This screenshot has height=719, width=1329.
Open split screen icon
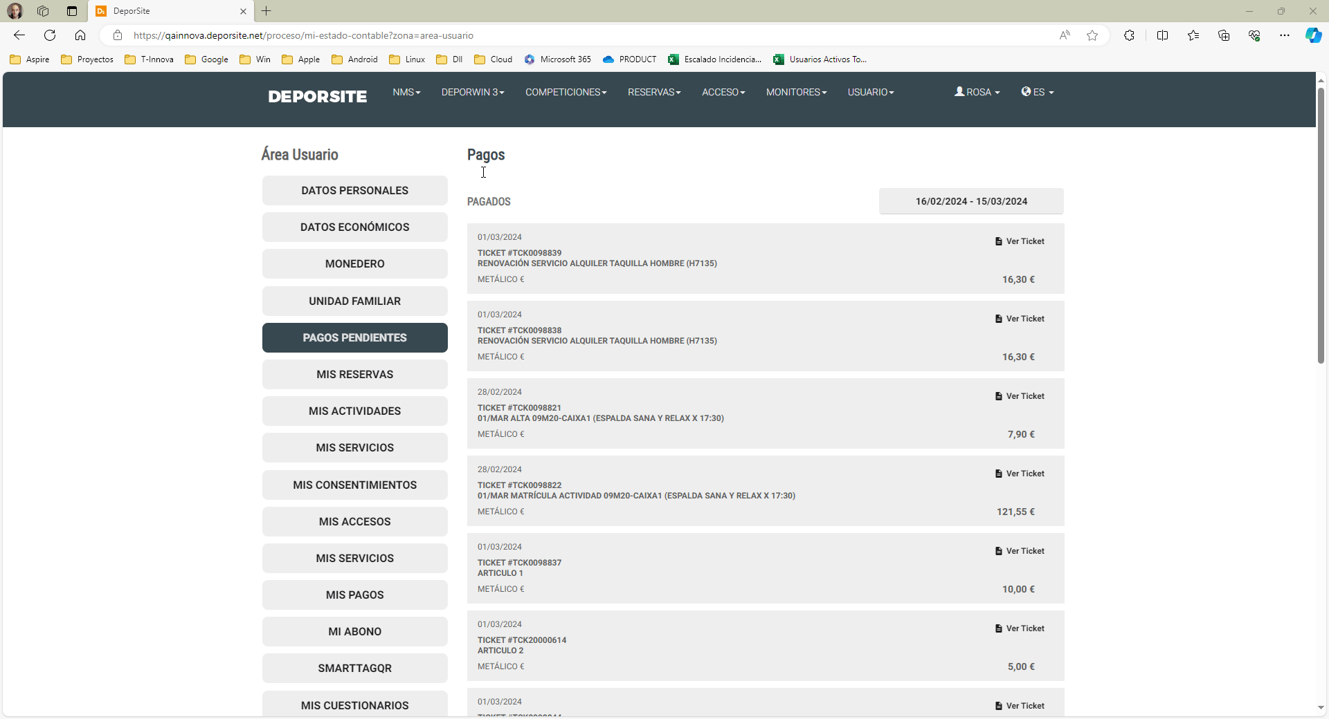coord(1162,35)
